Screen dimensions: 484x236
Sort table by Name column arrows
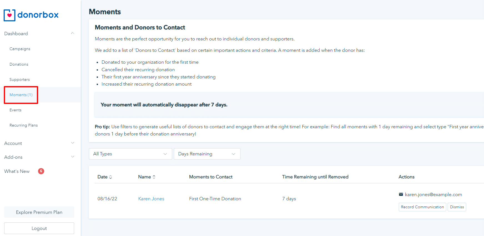(x=154, y=177)
